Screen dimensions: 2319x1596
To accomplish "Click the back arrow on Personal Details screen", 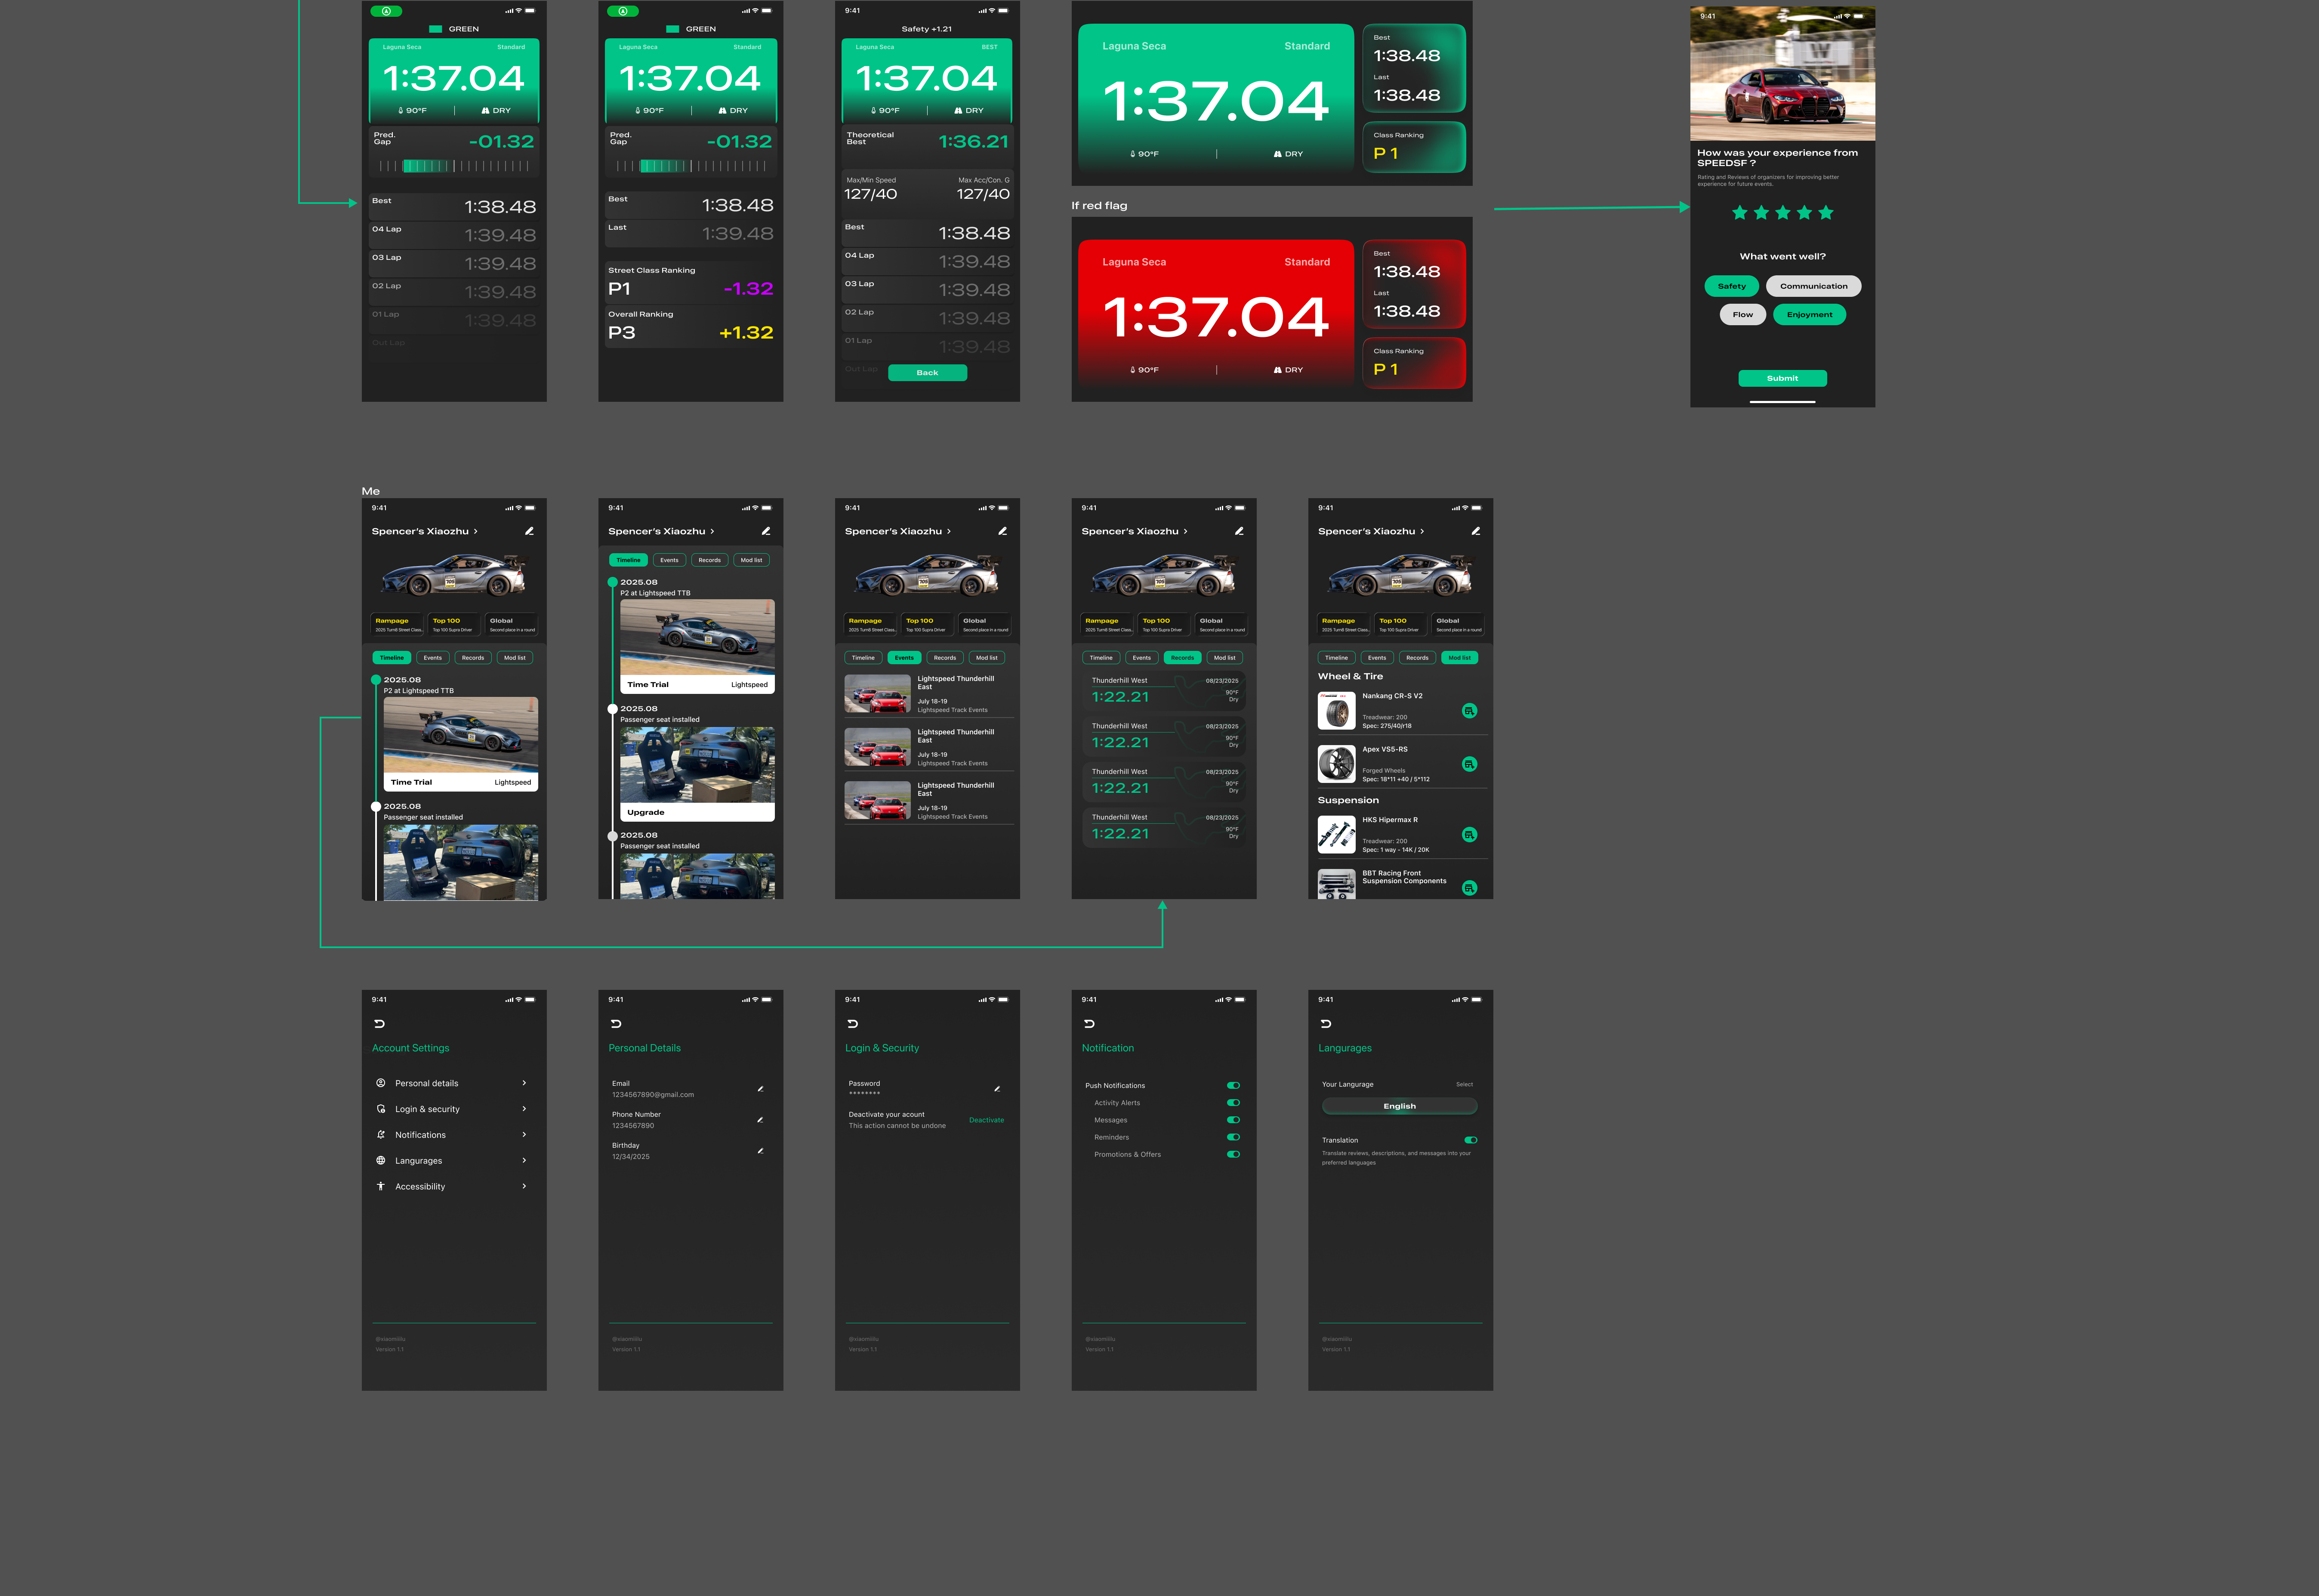I will click(616, 1024).
